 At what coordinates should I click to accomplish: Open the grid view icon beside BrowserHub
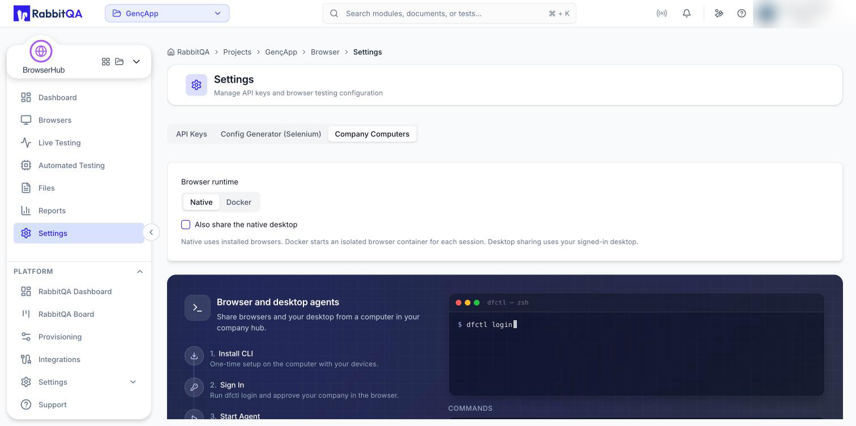(106, 62)
